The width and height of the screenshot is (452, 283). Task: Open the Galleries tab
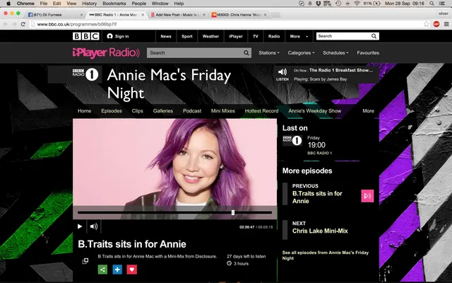[163, 111]
